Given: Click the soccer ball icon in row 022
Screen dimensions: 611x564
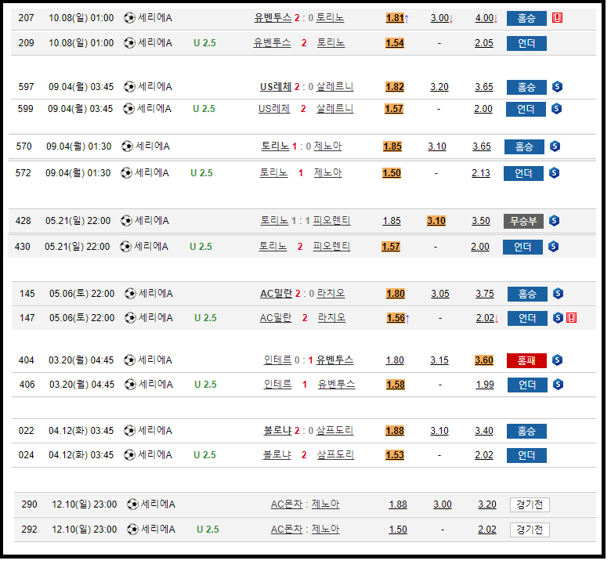Looking at the screenshot, I should (x=128, y=431).
